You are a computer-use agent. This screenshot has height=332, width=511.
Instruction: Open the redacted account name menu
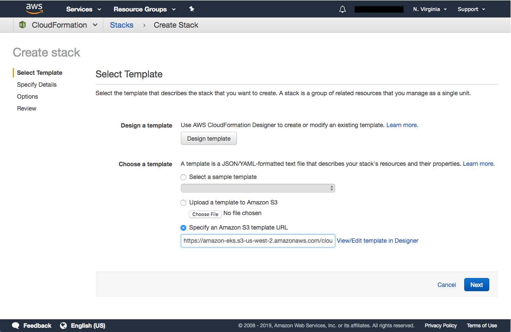[x=379, y=9]
